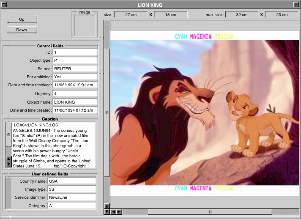This screenshot has width=301, height=219.
Task: Click the Urgency field showing 4
Action: pyautogui.click(x=75, y=94)
